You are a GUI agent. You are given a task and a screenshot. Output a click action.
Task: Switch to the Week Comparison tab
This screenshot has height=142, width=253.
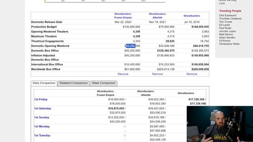pyautogui.click(x=104, y=83)
